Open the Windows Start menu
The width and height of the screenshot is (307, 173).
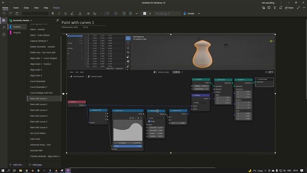tap(3, 171)
